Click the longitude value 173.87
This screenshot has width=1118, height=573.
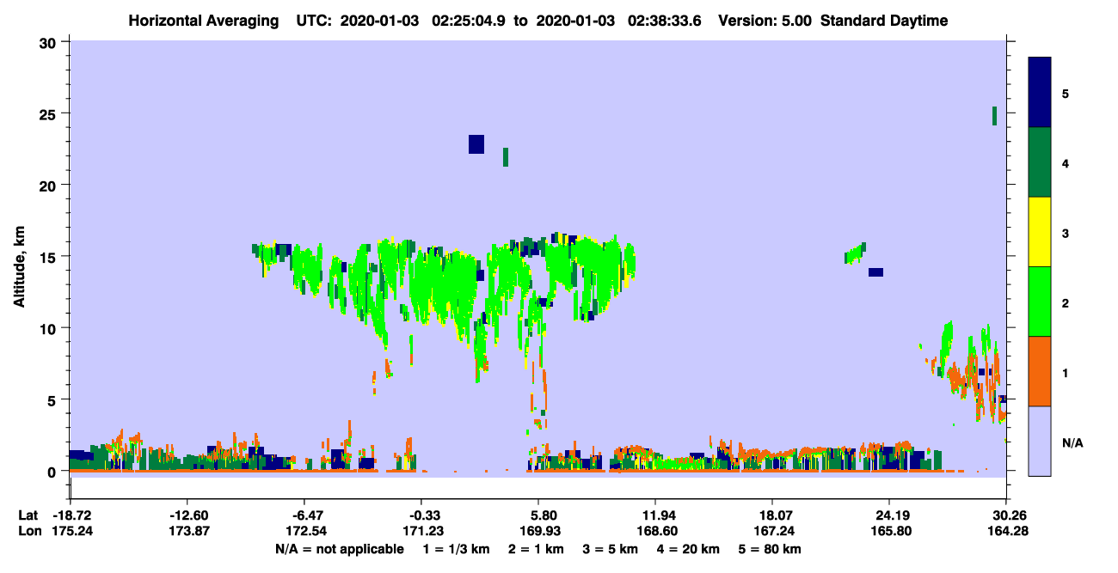pos(187,532)
